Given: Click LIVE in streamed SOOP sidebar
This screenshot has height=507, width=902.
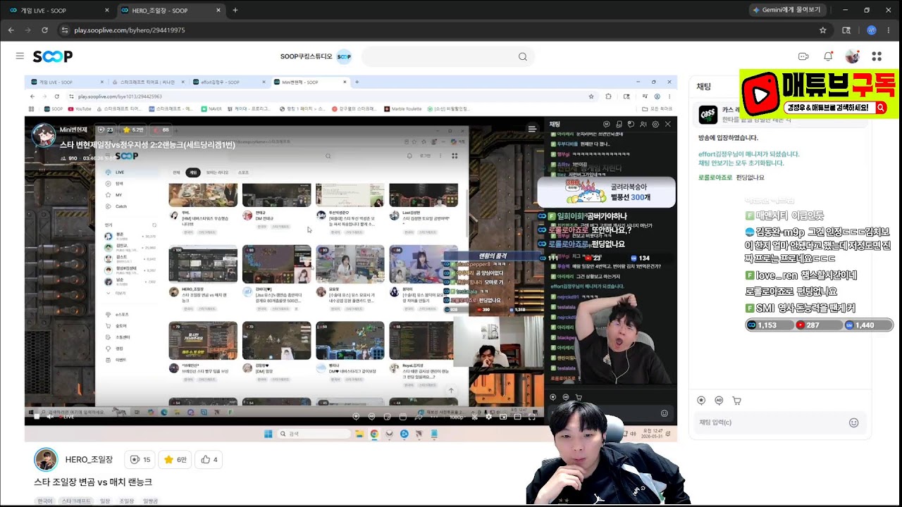Looking at the screenshot, I should coord(120,172).
